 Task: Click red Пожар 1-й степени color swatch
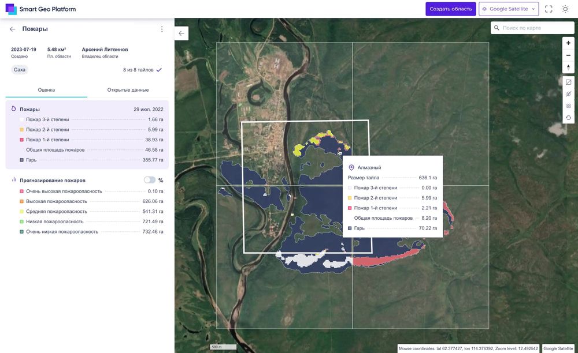pos(21,140)
